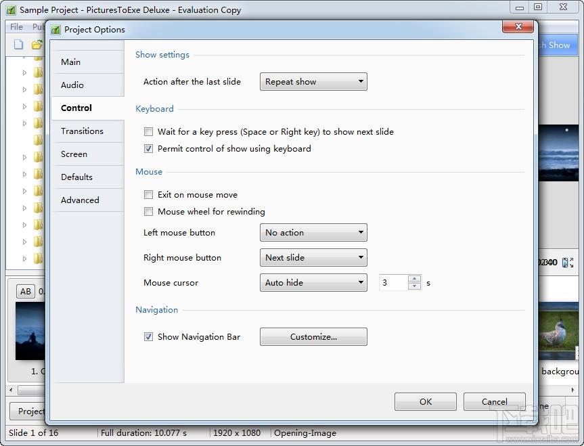The width and height of the screenshot is (584, 446).
Task: Enable Mouse wheel for rewinding
Action: tap(148, 212)
